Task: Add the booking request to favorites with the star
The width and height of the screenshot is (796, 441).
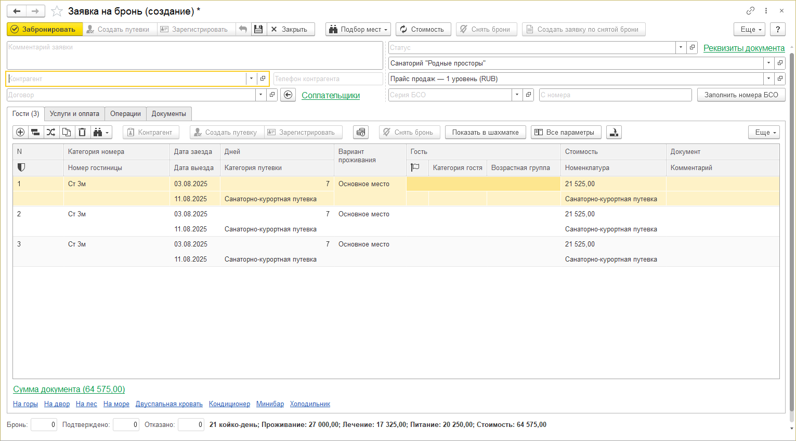Action: coord(57,11)
